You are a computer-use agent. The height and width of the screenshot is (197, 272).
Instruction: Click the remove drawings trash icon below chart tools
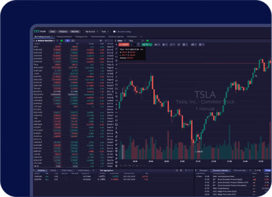116,166
